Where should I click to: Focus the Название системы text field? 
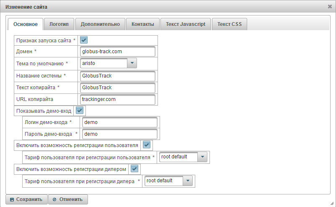[x=117, y=76]
